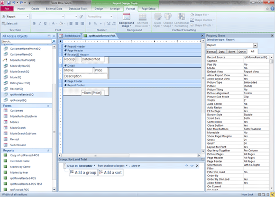Open Conditional Formatting
This screenshot has width=275, height=197.
(x=181, y=20)
